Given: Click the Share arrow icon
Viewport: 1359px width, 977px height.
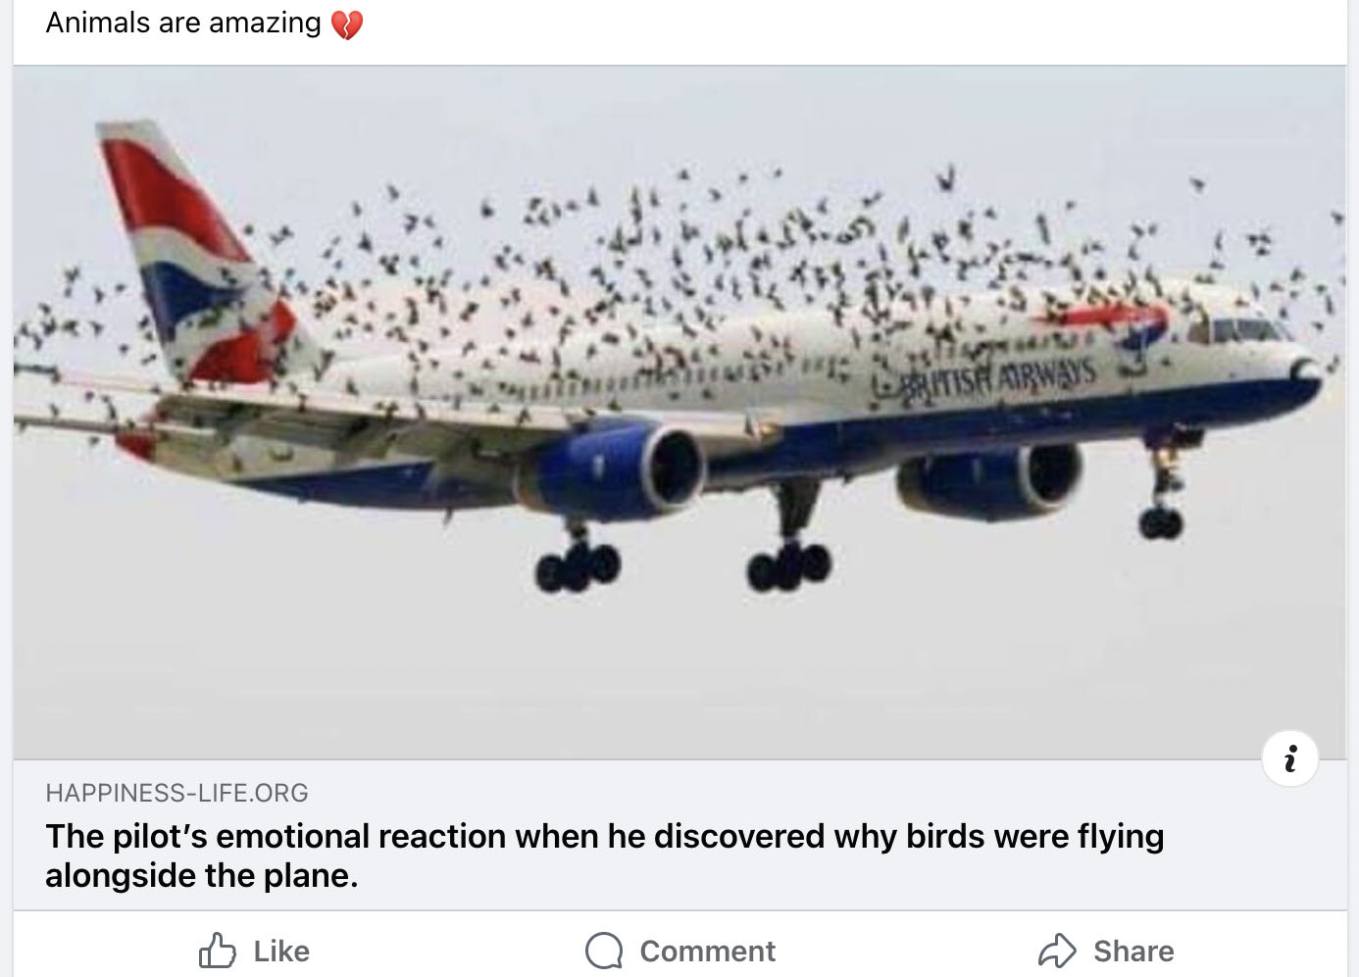Looking at the screenshot, I should coord(1057,951).
